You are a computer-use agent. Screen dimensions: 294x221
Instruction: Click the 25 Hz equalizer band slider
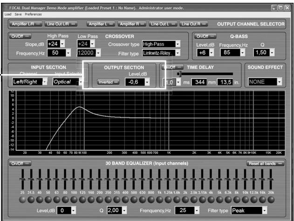tap(22, 180)
